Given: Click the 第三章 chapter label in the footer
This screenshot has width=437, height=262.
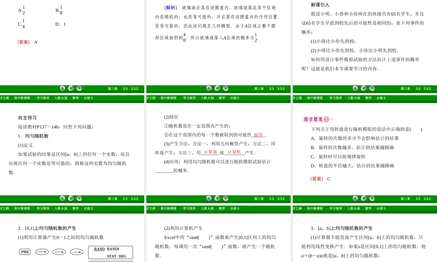Looking at the screenshot, I should (x=112, y=88).
